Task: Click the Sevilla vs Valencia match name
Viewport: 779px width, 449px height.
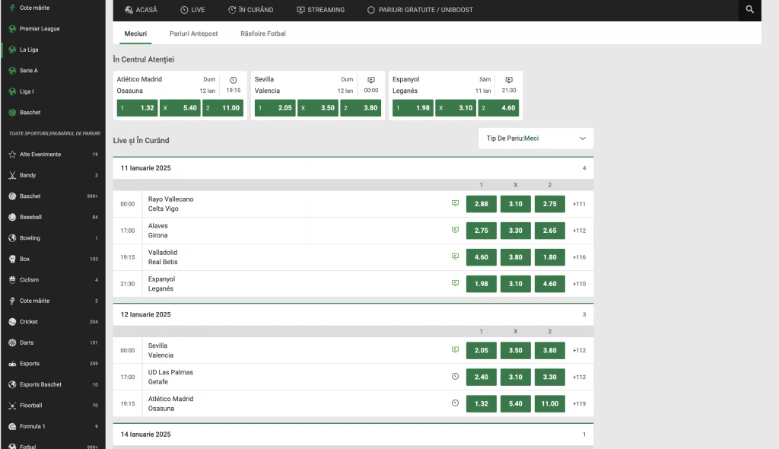Action: tap(161, 350)
